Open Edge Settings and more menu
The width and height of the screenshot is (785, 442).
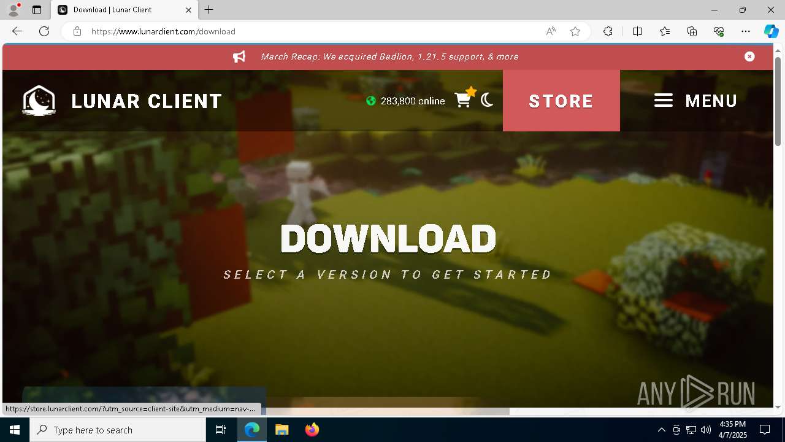click(746, 31)
